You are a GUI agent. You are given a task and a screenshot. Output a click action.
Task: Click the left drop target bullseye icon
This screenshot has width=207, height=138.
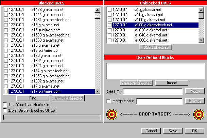click(112, 114)
